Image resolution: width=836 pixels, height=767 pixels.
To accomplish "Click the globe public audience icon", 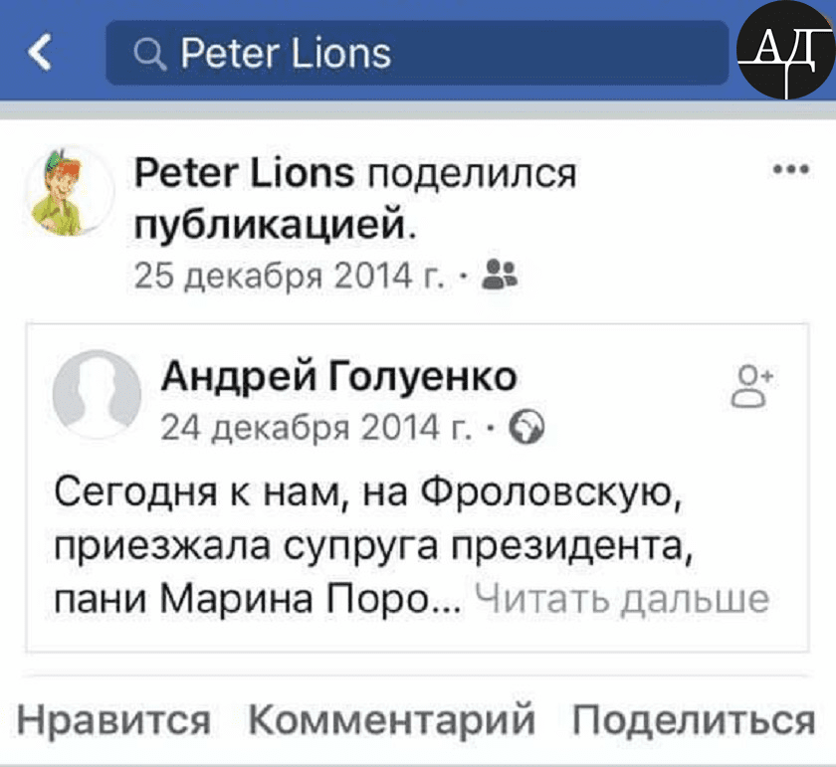I will click(525, 428).
